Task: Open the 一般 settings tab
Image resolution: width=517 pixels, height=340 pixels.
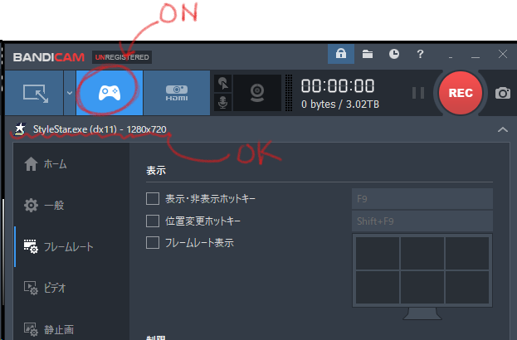Action: [72, 206]
